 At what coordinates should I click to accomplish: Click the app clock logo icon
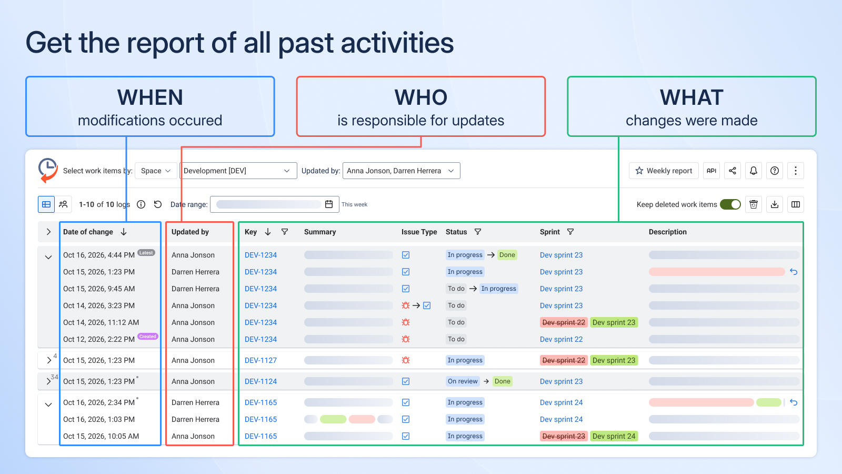click(x=48, y=171)
